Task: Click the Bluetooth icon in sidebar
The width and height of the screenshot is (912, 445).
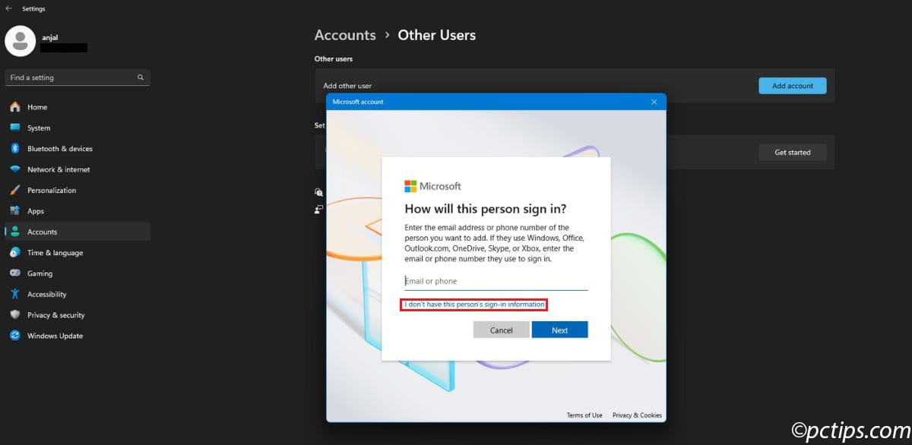Action: (x=15, y=149)
